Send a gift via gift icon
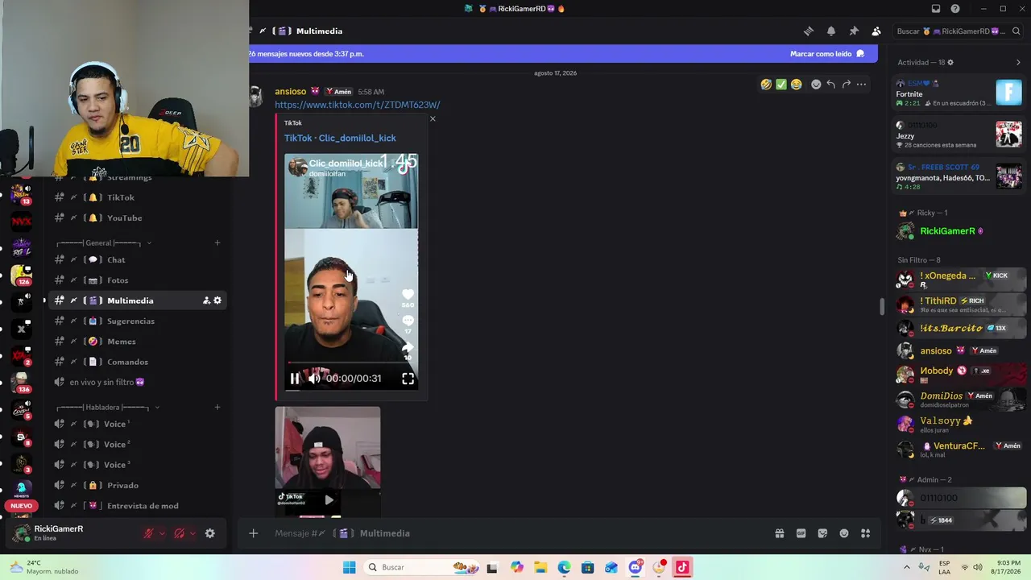This screenshot has width=1031, height=580. pos(780,533)
